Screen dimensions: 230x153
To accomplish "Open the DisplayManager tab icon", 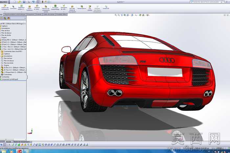I will (9, 18).
